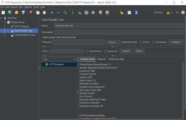The width and height of the screenshot is (186, 120).
Task: Select View Results in Table tree item
Action: click(x=25, y=35)
